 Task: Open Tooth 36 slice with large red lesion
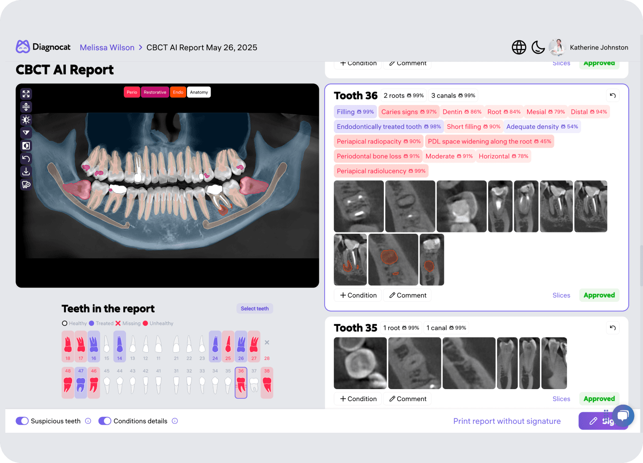393,260
